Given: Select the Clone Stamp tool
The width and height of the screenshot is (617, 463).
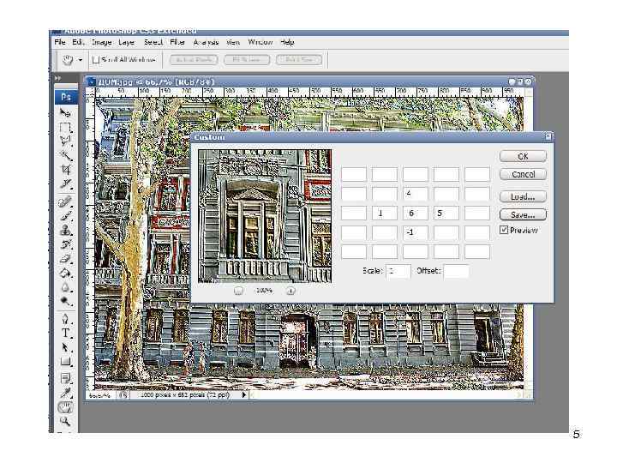Looking at the screenshot, I should click(x=65, y=230).
